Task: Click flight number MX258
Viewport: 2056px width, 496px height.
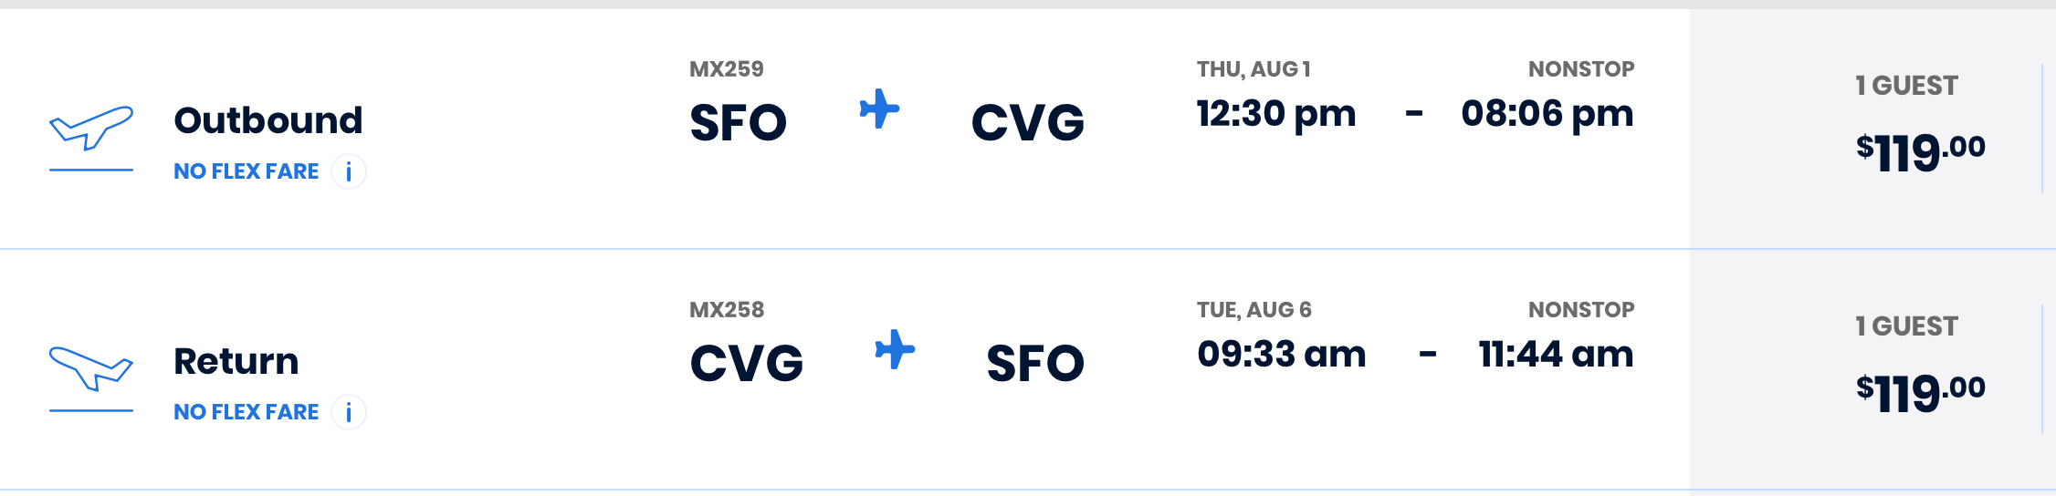Action: [727, 310]
